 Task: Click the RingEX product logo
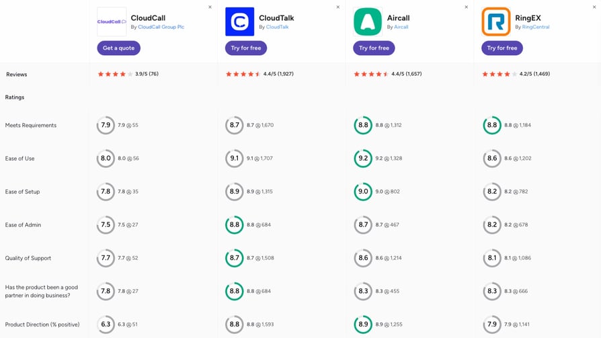point(496,22)
